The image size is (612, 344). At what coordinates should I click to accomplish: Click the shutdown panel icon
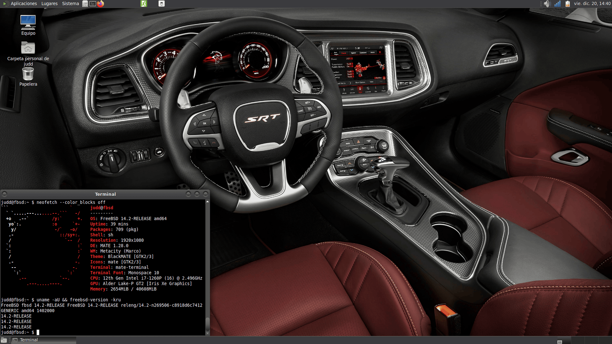[x=161, y=4]
